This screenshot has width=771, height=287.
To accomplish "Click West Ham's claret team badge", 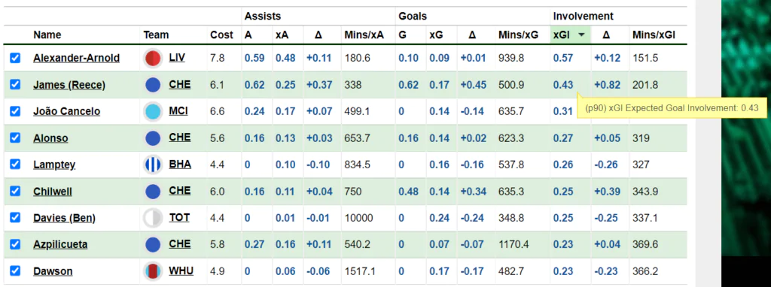I will coord(153,271).
